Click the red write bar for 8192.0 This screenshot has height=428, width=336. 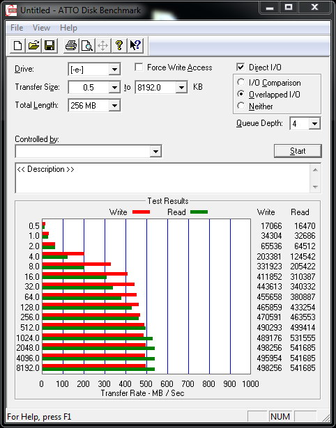(94, 366)
